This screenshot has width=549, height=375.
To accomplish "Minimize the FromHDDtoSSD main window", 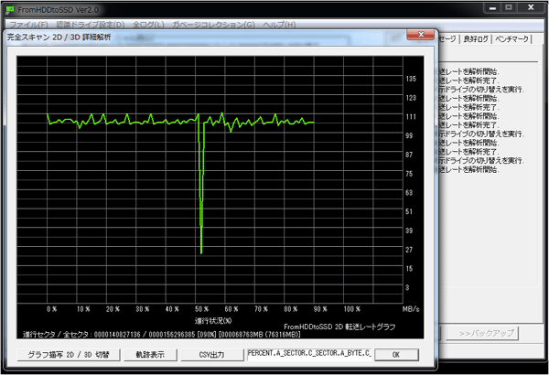I will (x=492, y=8).
